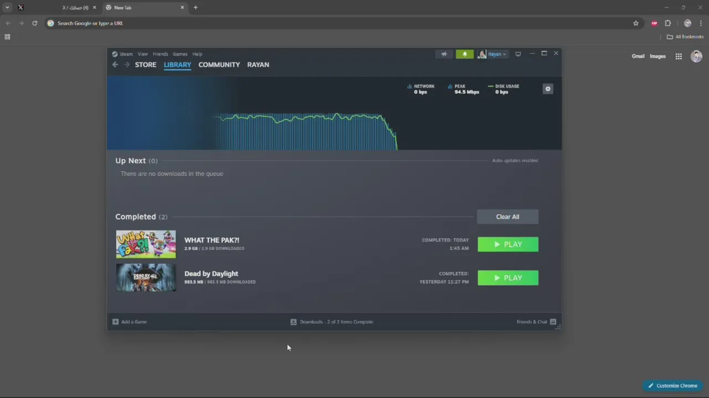
Task: Select the LIBRARY tab
Action: click(x=177, y=65)
